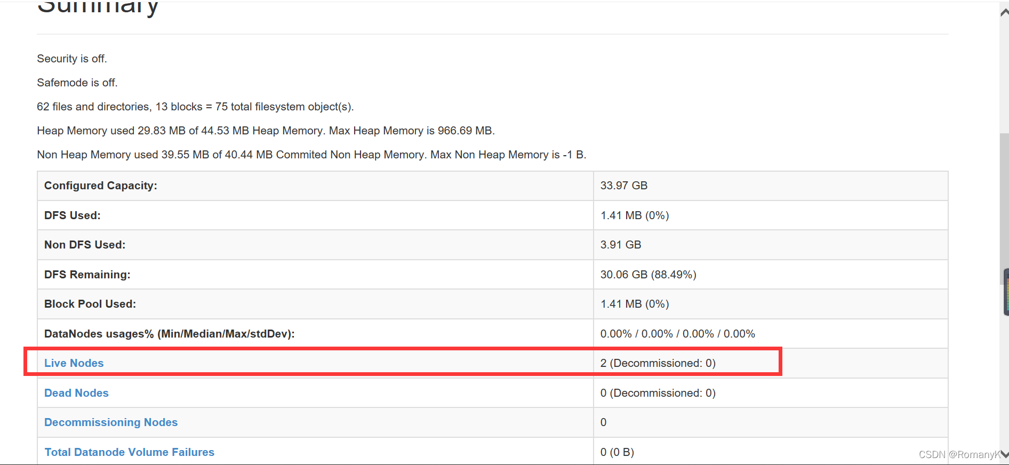Select the 3.91 GB value
The height and width of the screenshot is (465, 1009).
[621, 245]
